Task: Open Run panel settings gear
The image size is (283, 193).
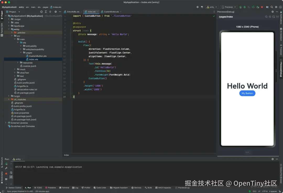Action: pyautogui.click(x=273, y=159)
